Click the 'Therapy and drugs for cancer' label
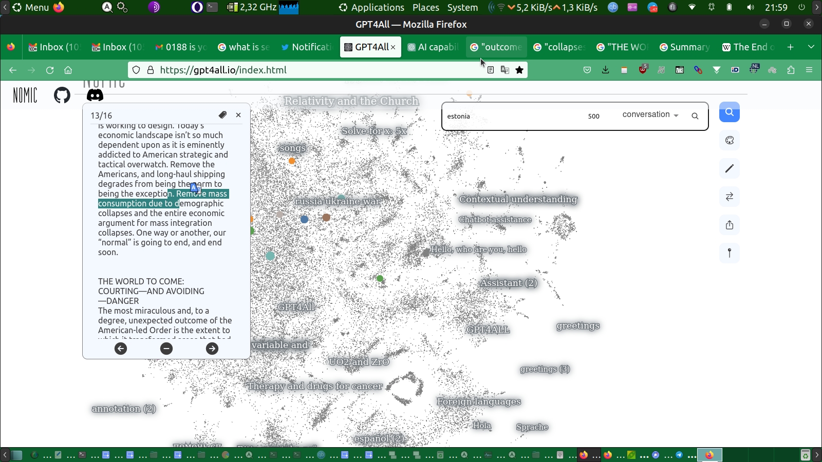The width and height of the screenshot is (822, 462). point(315,386)
